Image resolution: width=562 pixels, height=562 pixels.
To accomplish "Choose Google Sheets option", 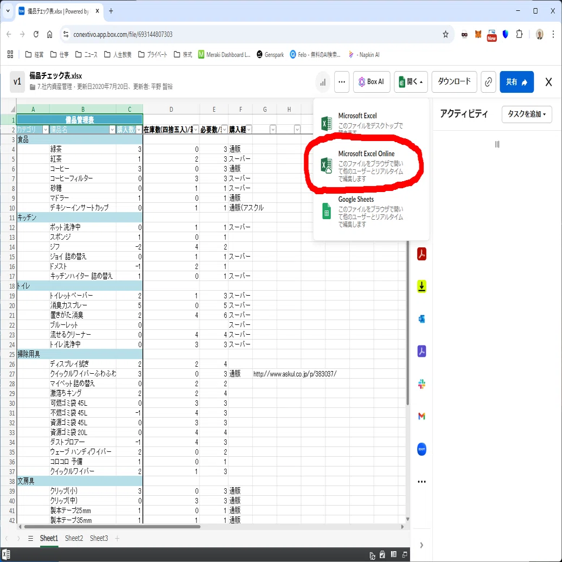I will click(x=371, y=212).
